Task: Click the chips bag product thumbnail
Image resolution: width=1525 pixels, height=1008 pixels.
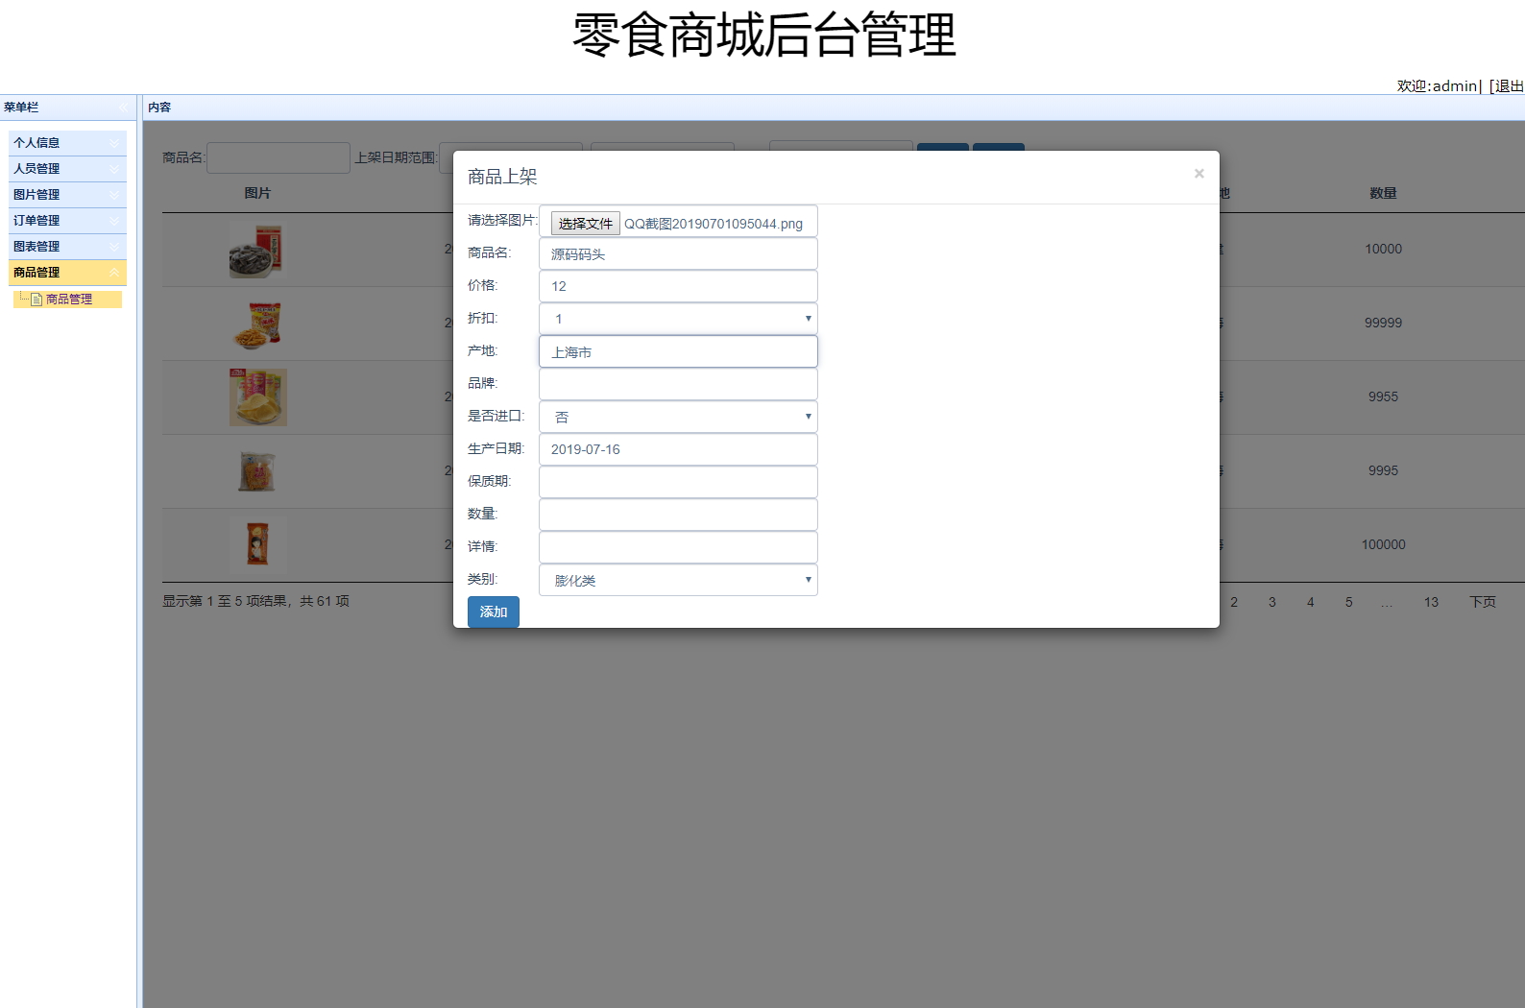Action: (257, 397)
